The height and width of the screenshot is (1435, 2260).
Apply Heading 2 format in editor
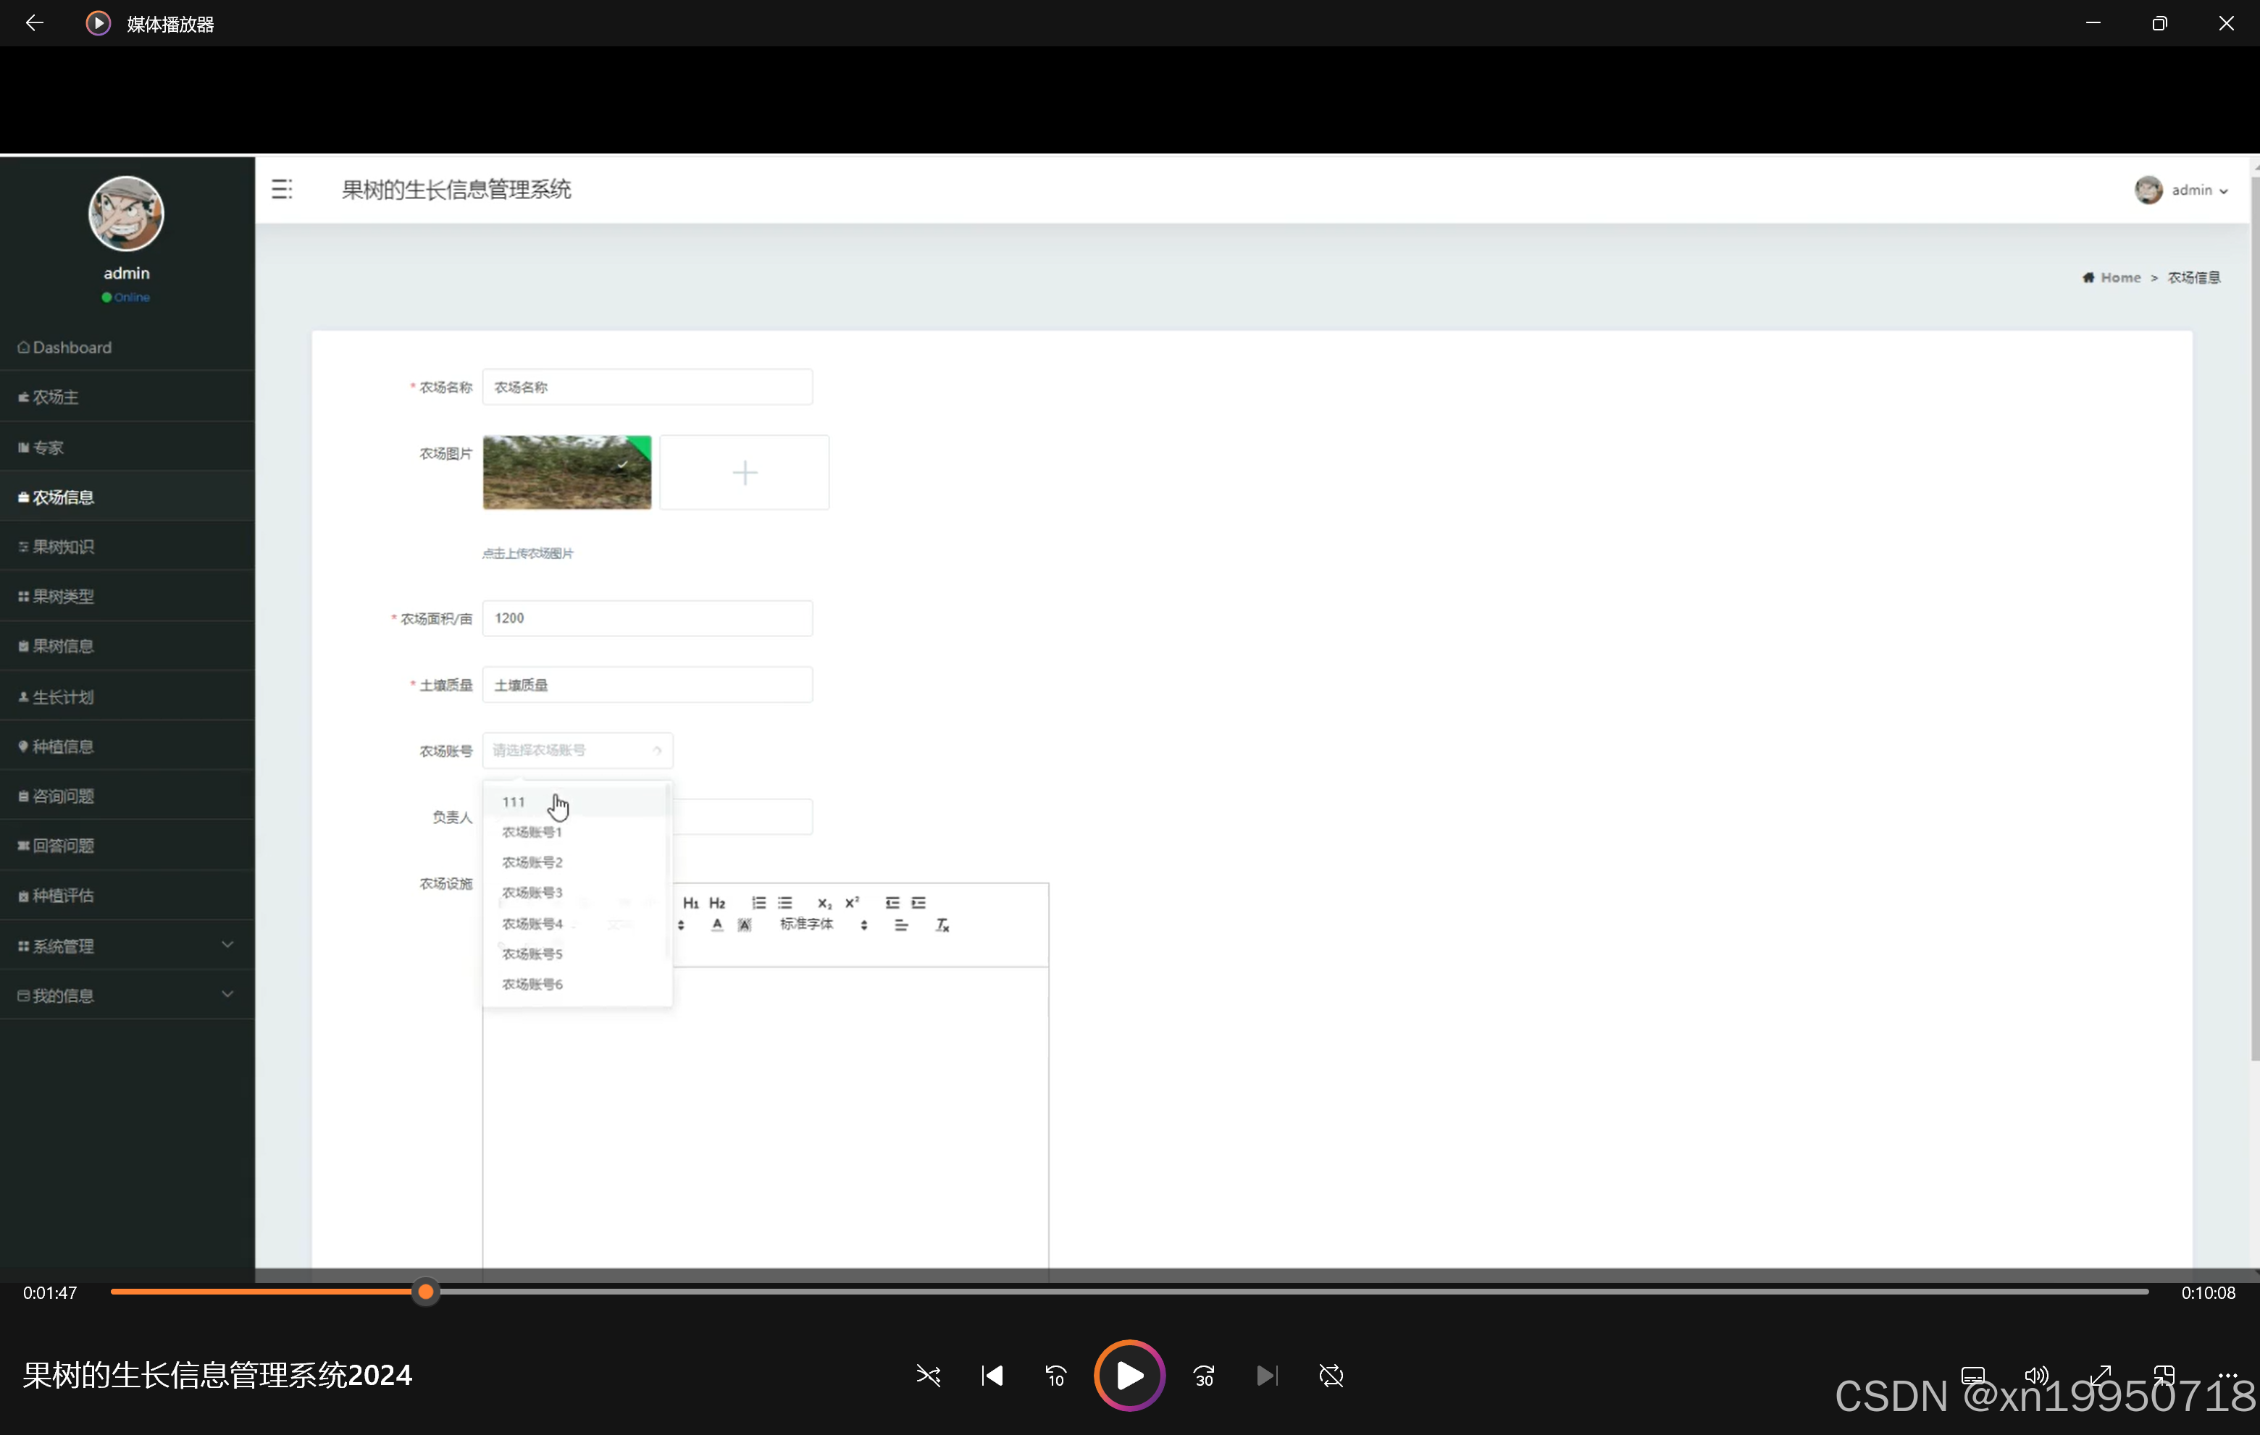[x=717, y=902]
